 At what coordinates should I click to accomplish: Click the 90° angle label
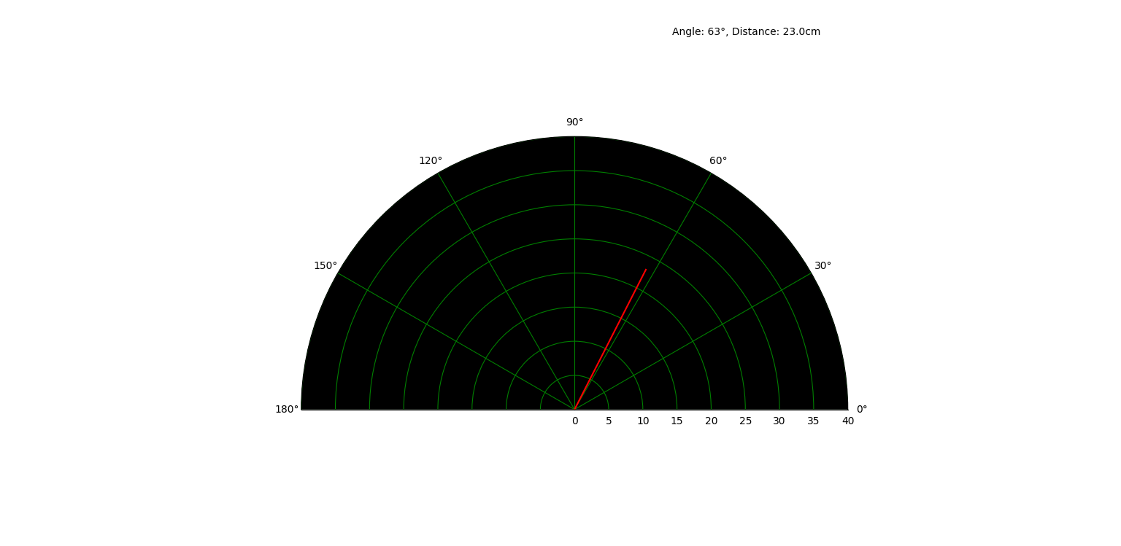[574, 122]
